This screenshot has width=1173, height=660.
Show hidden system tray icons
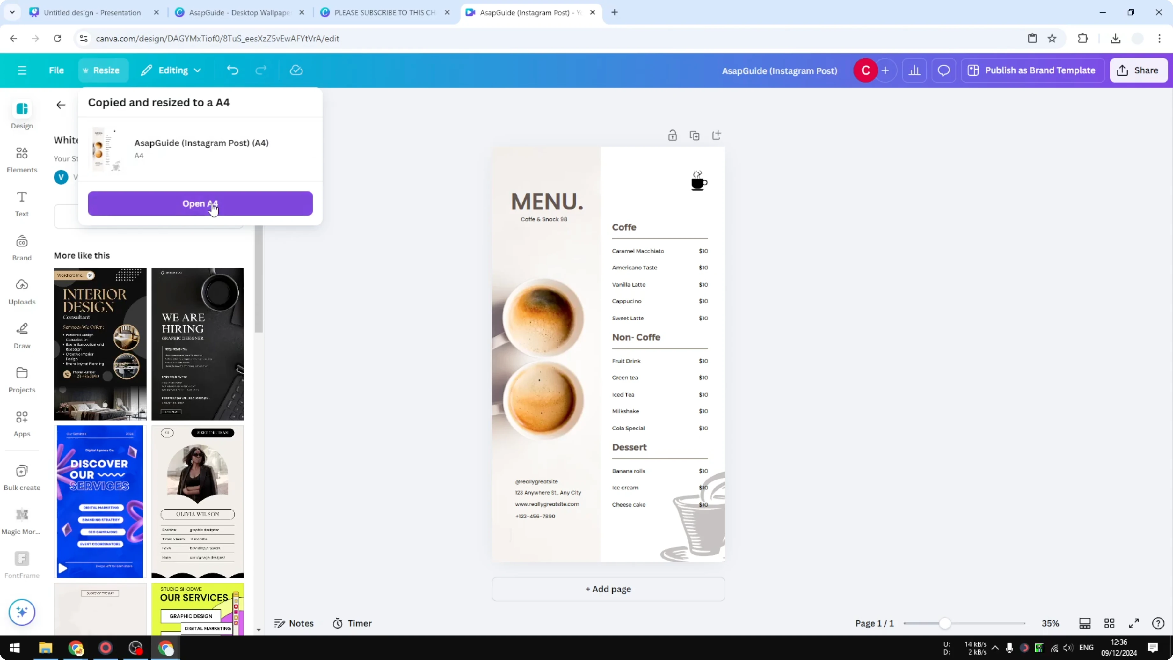(x=995, y=648)
